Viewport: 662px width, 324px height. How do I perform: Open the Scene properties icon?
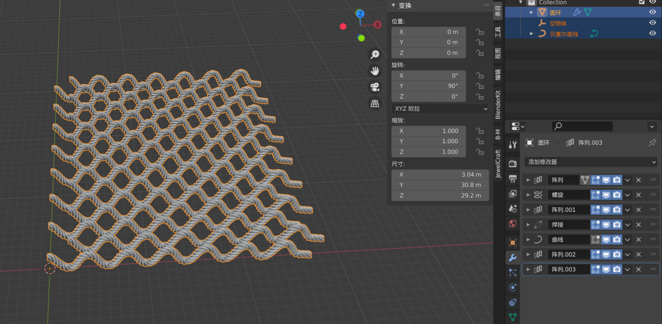[x=513, y=208]
